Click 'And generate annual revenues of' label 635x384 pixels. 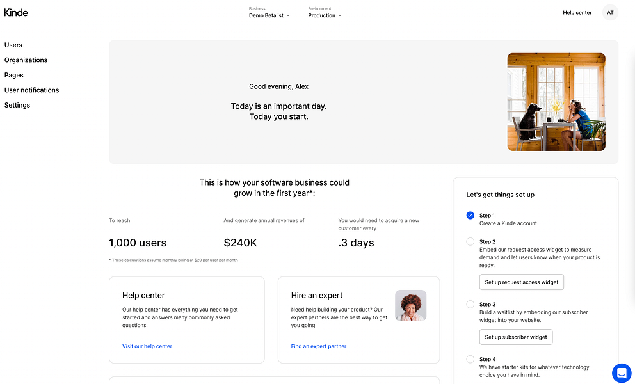tap(264, 220)
